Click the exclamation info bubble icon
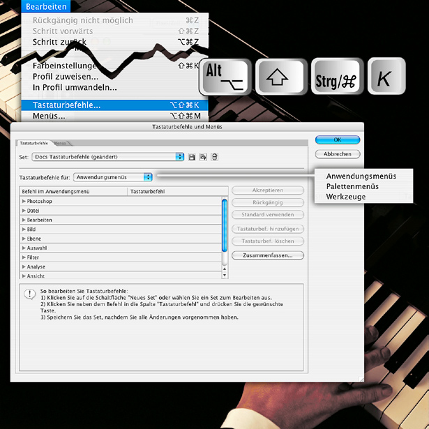 point(29,294)
